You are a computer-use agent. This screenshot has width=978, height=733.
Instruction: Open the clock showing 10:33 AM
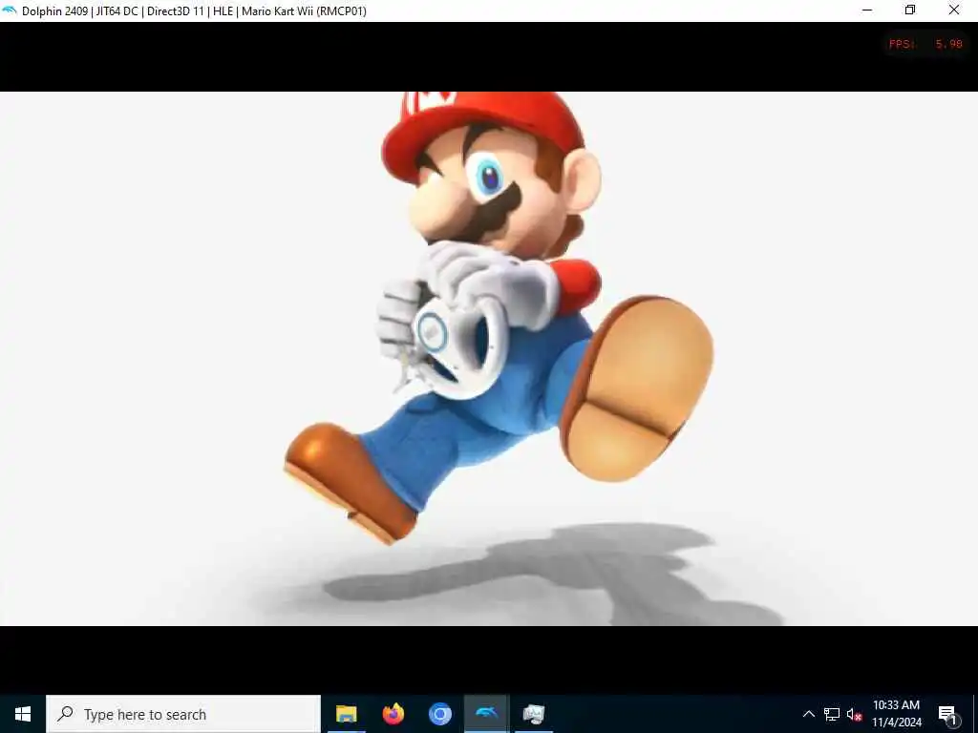[896, 714]
